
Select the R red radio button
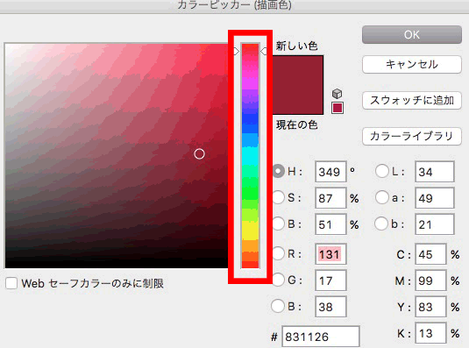click(278, 253)
